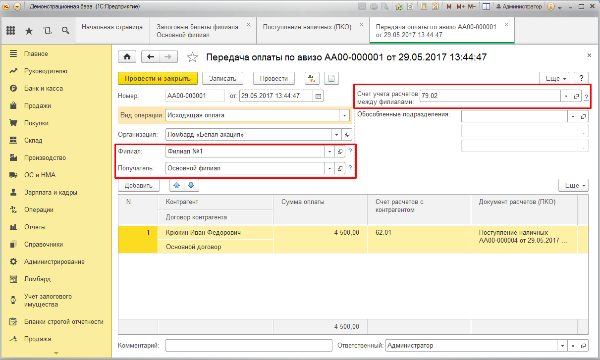Move table row down arrow
The height and width of the screenshot is (360, 600).
pos(191,185)
